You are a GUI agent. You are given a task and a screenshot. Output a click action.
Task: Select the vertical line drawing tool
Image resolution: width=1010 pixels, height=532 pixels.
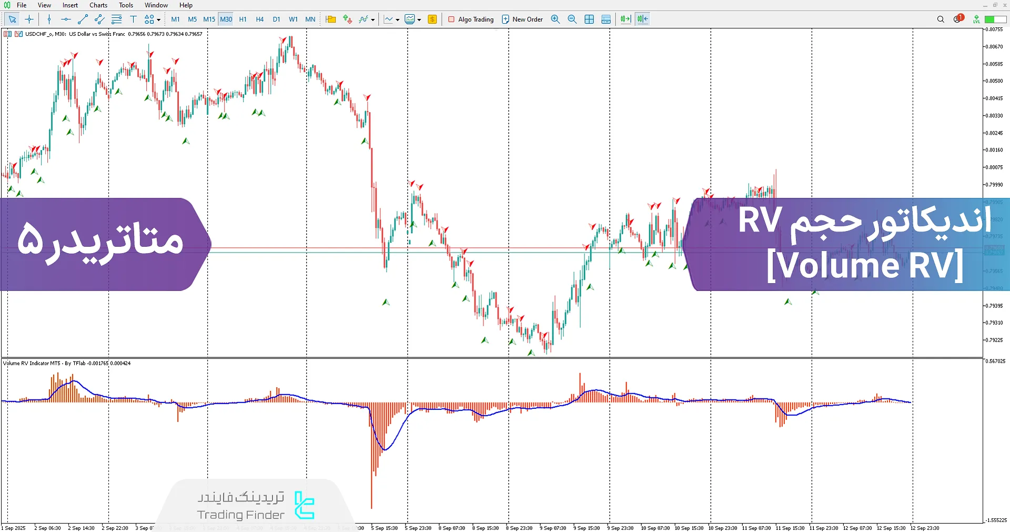click(x=49, y=19)
